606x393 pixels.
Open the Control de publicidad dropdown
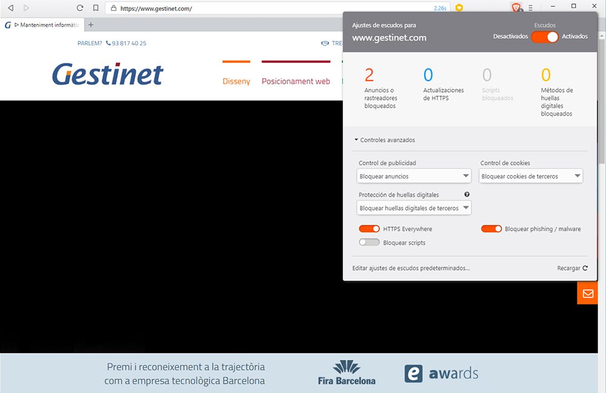[x=414, y=176]
